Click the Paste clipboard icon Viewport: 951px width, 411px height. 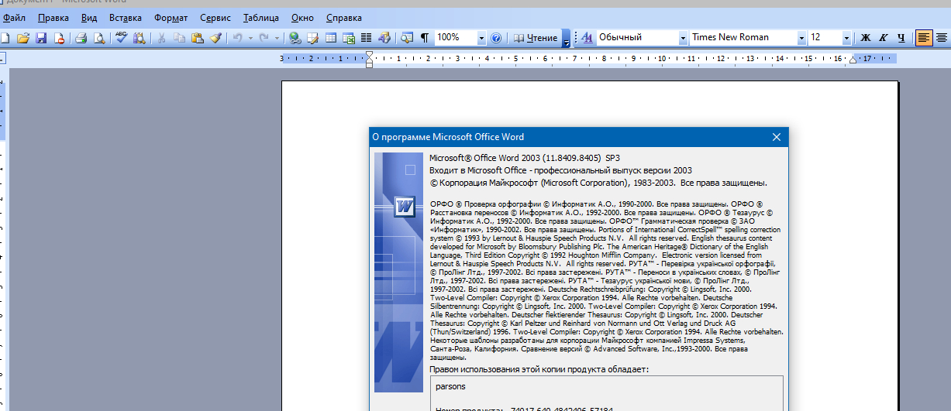tap(198, 37)
